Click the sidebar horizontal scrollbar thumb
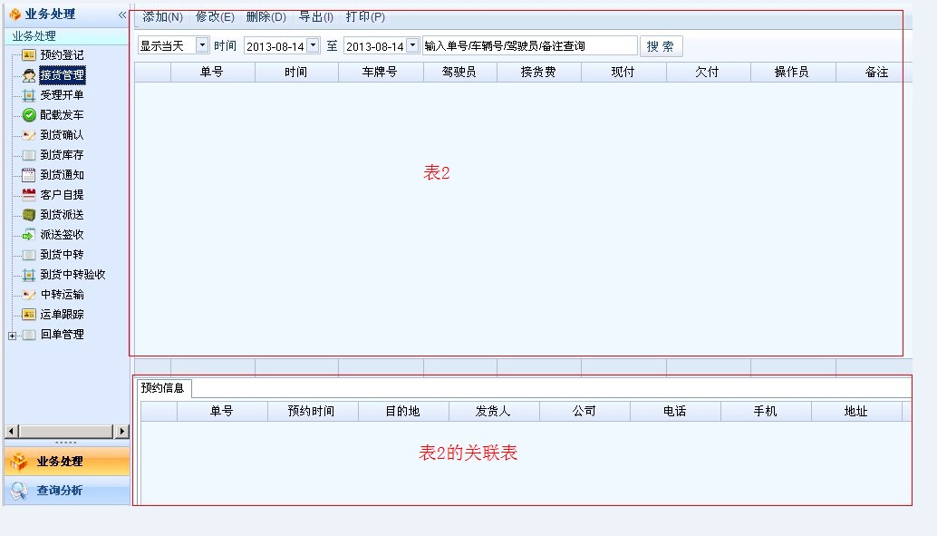 (x=66, y=431)
